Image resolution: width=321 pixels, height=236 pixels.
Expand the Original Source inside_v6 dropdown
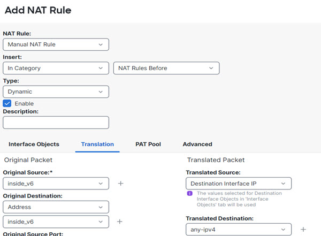click(x=56, y=184)
